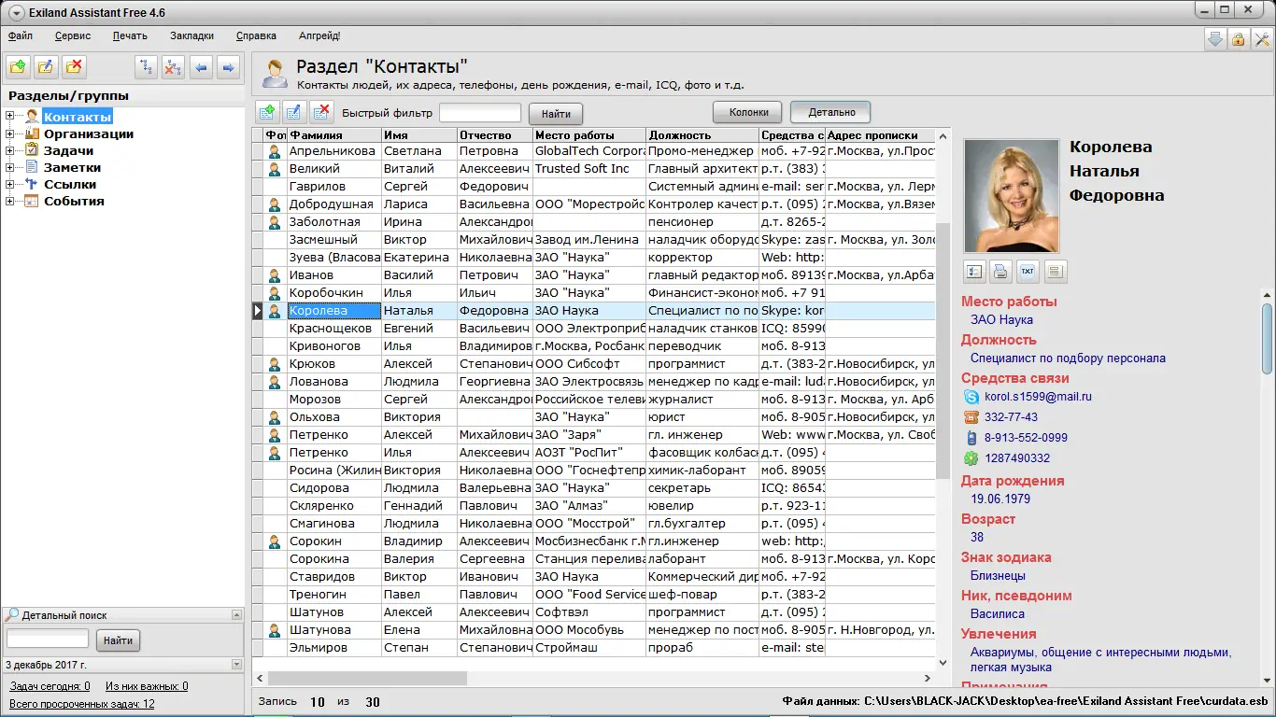Screen dimensions: 1276x717
Task: Open the Сервис menu
Action: (73, 35)
